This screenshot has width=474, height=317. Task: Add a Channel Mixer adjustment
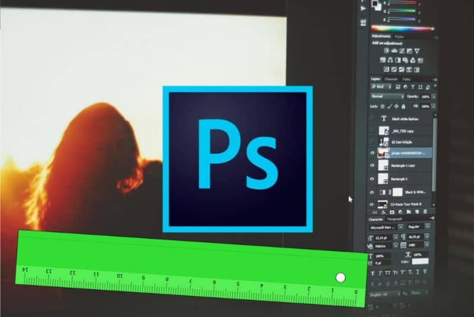pyautogui.click(x=413, y=61)
